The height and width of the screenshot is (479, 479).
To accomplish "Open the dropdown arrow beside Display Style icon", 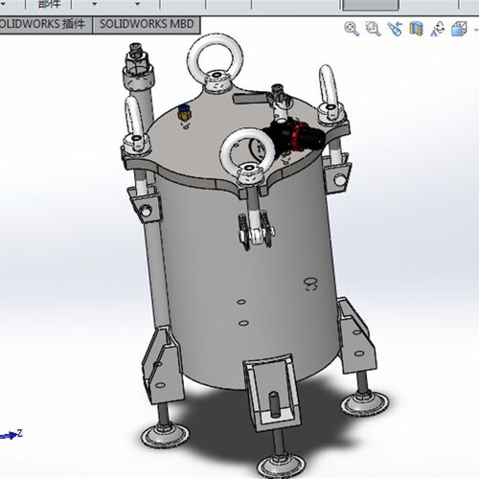I will (x=476, y=30).
